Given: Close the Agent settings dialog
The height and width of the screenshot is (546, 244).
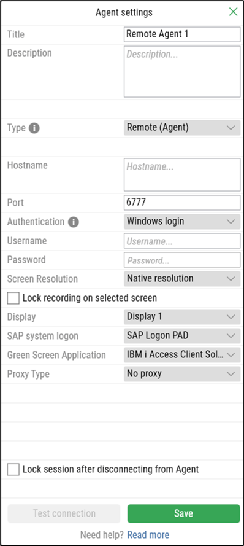Looking at the screenshot, I should pos(233,12).
